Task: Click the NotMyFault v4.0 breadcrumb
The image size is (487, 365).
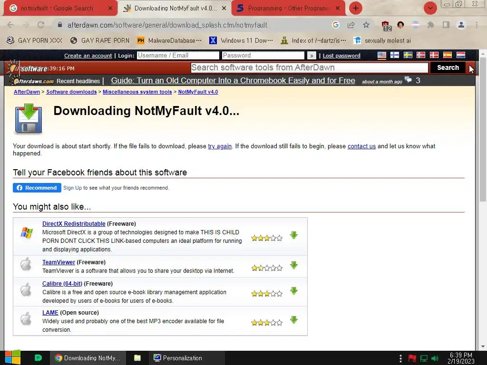Action: click(198, 92)
